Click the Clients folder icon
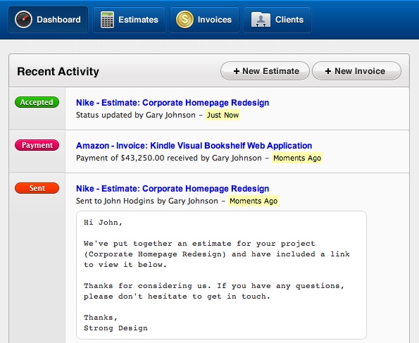The height and width of the screenshot is (343, 419). click(261, 20)
